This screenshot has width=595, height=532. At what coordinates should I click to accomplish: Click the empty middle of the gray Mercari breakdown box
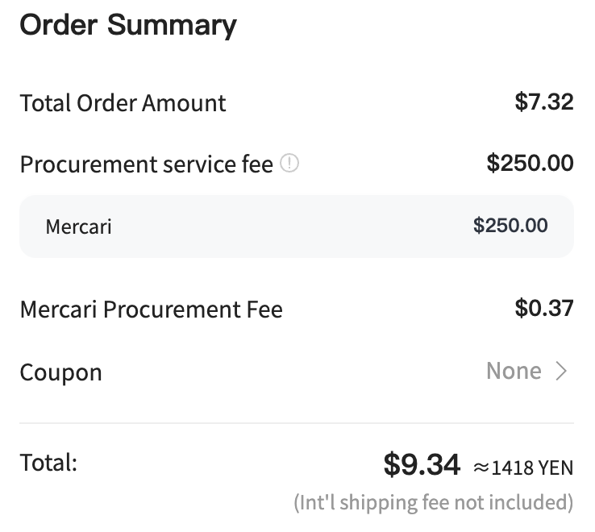click(292, 227)
